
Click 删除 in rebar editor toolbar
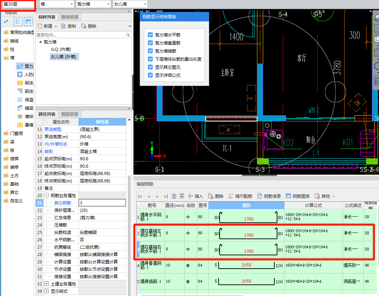pos(216,196)
